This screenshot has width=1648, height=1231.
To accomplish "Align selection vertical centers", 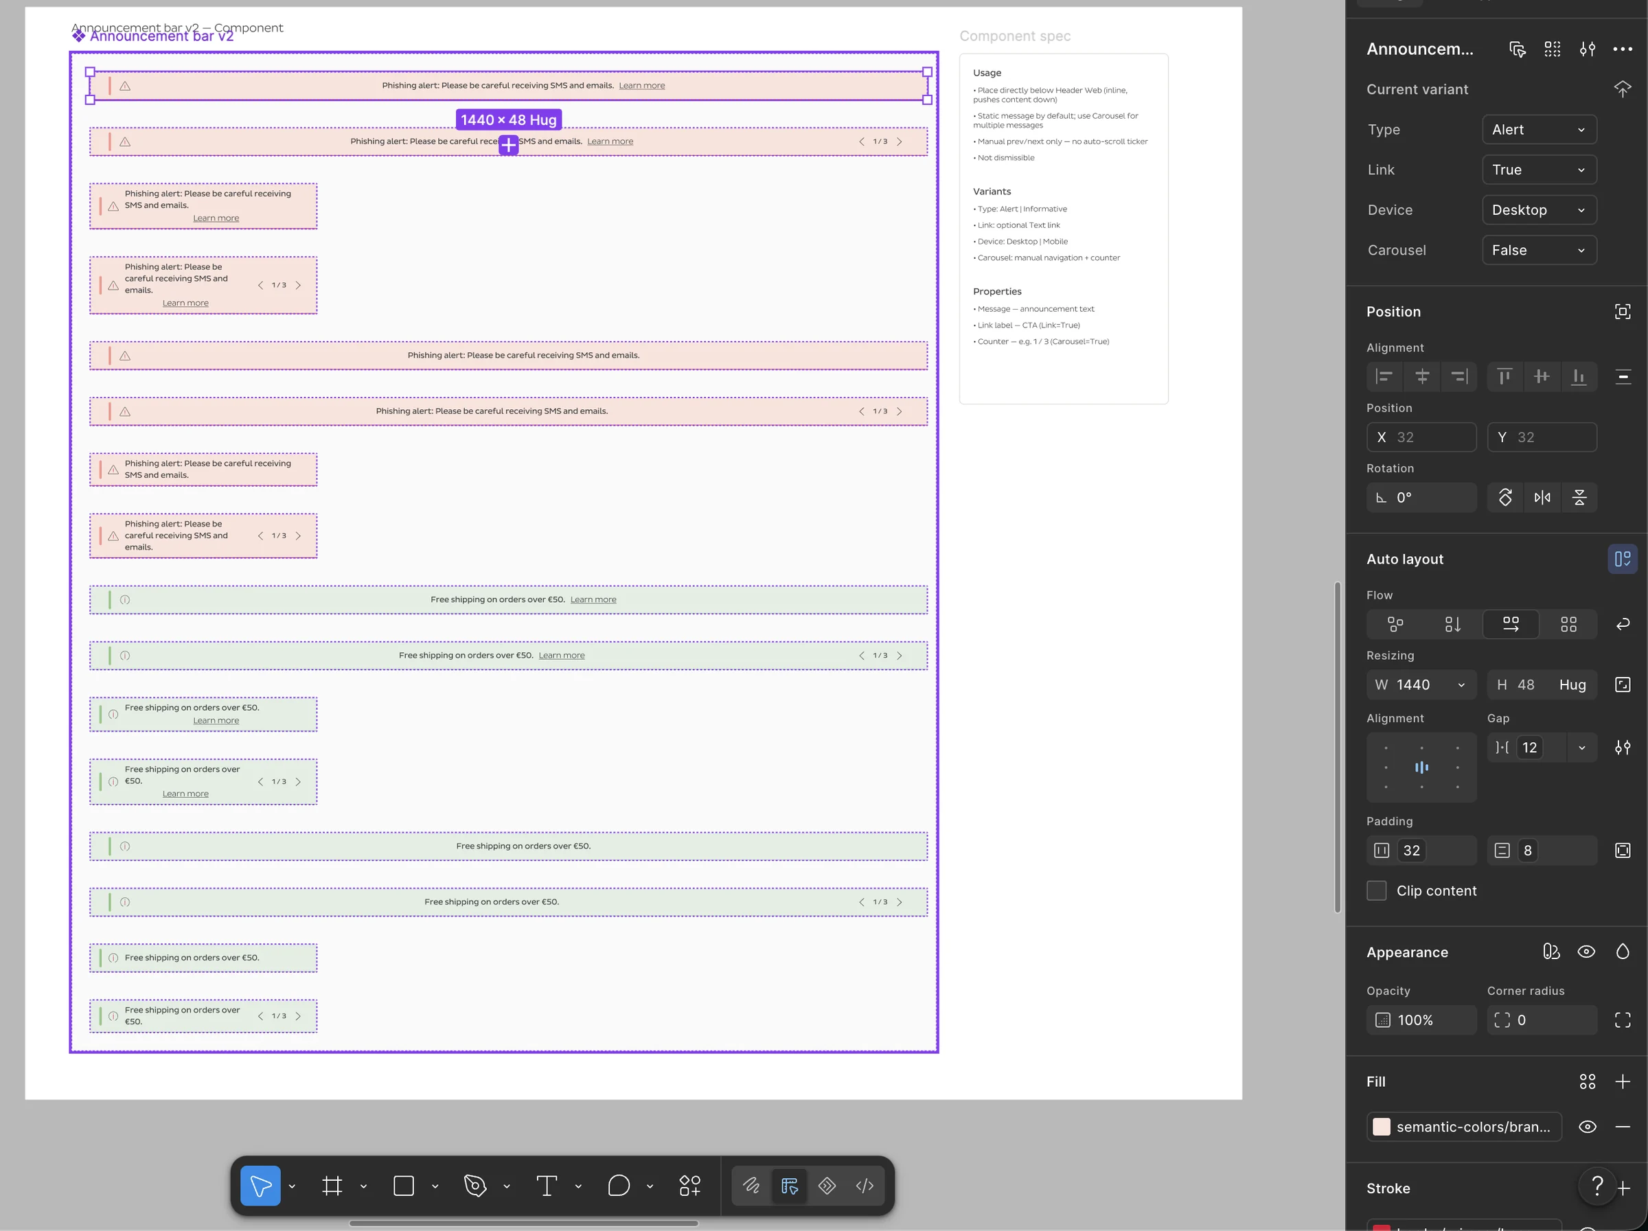I will 1542,377.
